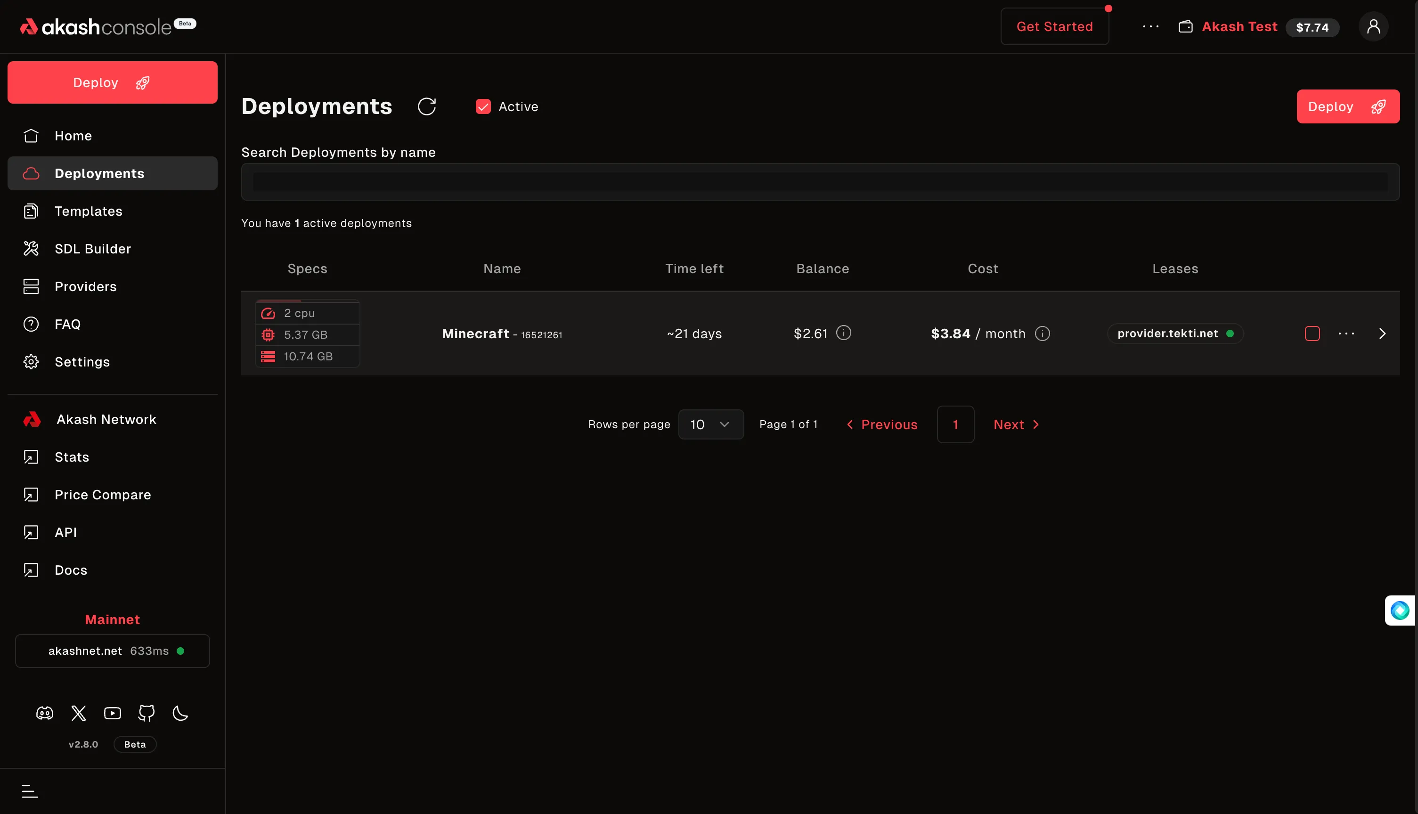Open the YouTube icon link
Screen dimensions: 1418x814
tap(112, 713)
